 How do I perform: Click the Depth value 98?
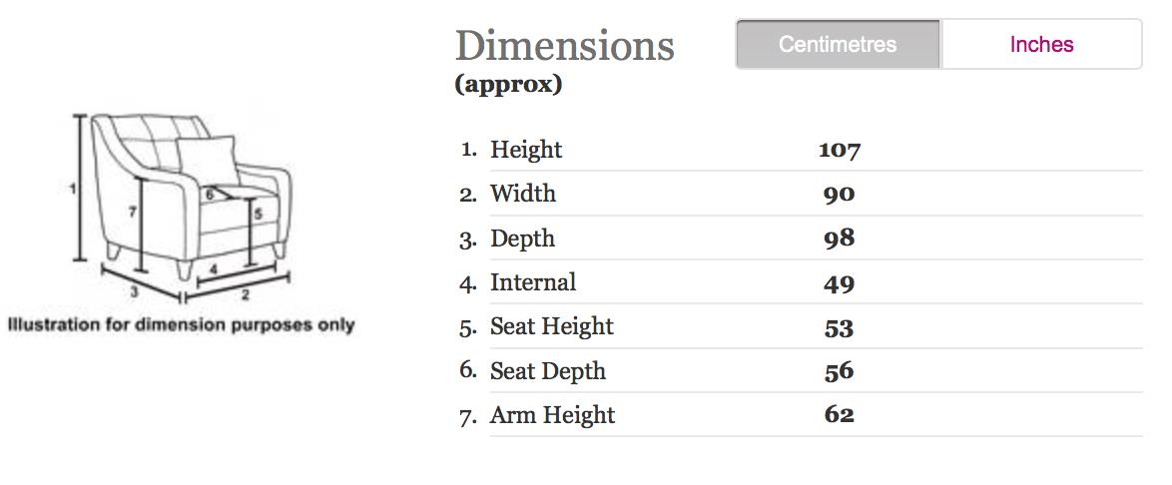839,239
